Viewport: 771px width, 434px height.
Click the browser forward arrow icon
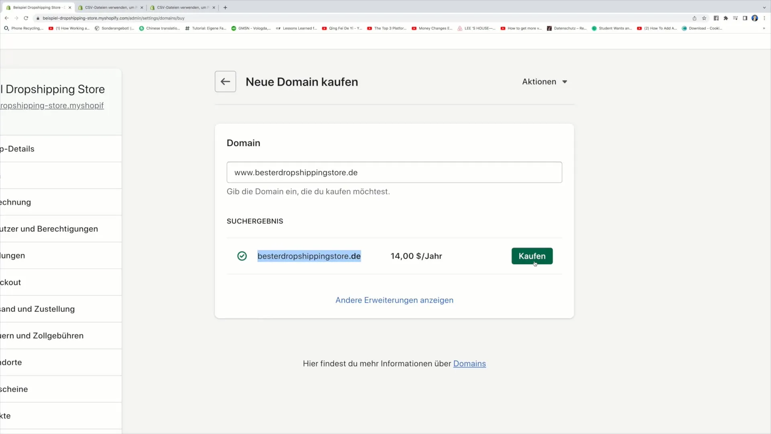tap(16, 18)
